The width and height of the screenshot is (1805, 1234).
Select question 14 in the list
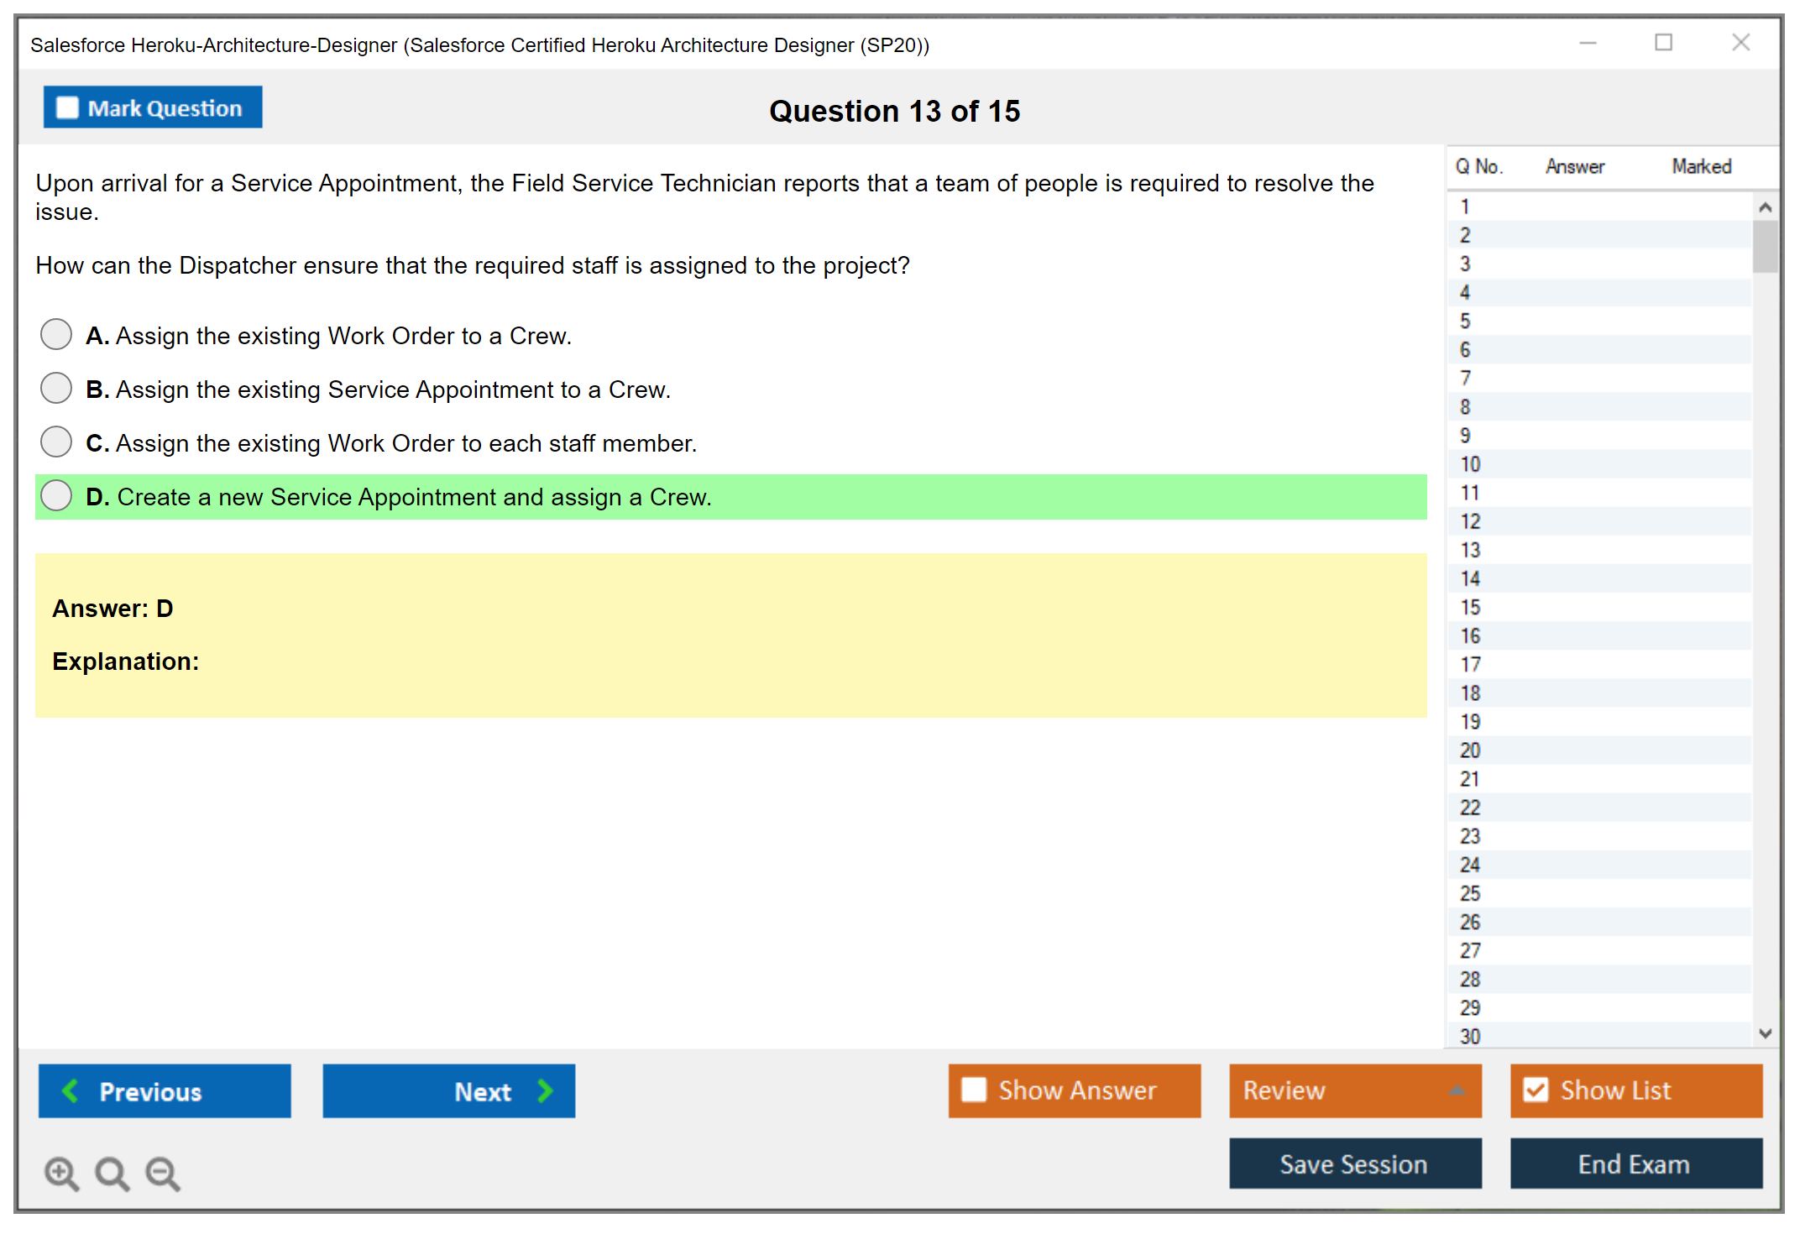tap(1470, 578)
